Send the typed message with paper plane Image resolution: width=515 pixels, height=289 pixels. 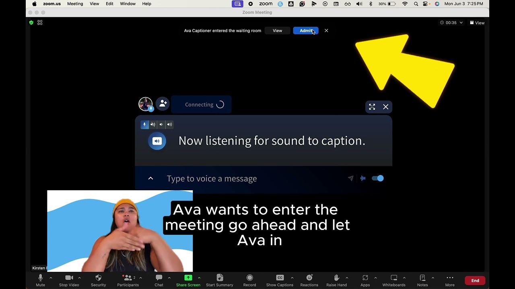pos(350,178)
